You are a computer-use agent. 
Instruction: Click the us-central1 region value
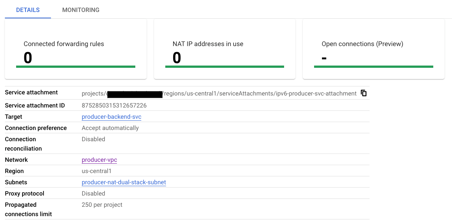(x=97, y=171)
